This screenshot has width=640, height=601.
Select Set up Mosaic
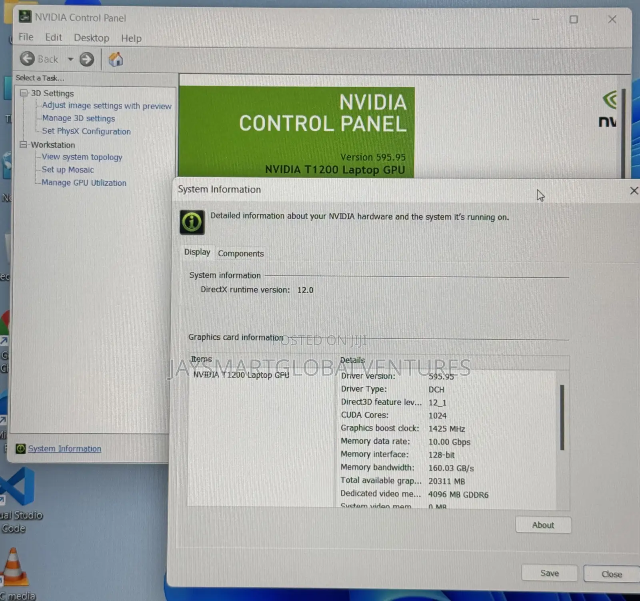(x=68, y=170)
